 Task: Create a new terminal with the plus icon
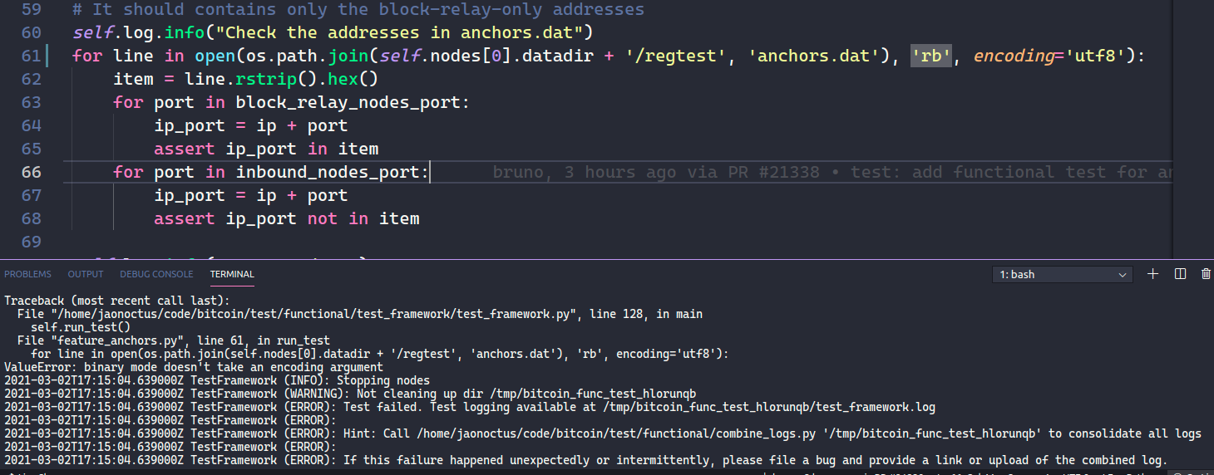[1152, 274]
